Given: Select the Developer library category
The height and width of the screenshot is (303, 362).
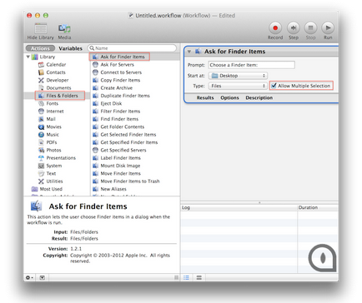Looking at the screenshot, I should coord(57,80).
